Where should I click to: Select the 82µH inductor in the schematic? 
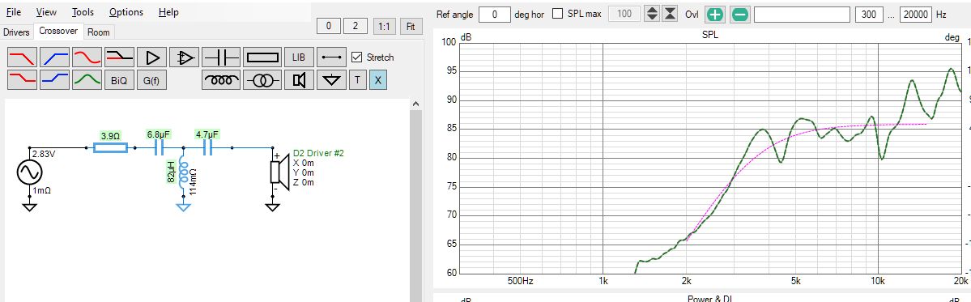click(x=183, y=172)
